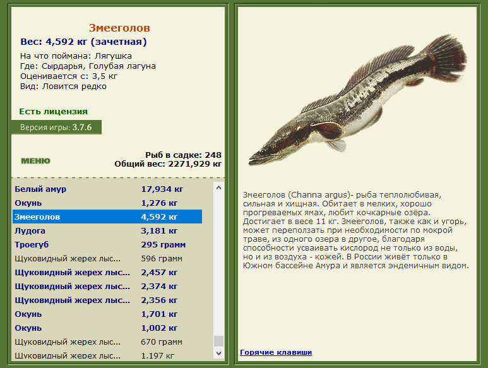Click the Общий вес: 2271,929 кг total
Screen dimensions: 488x368
point(168,163)
